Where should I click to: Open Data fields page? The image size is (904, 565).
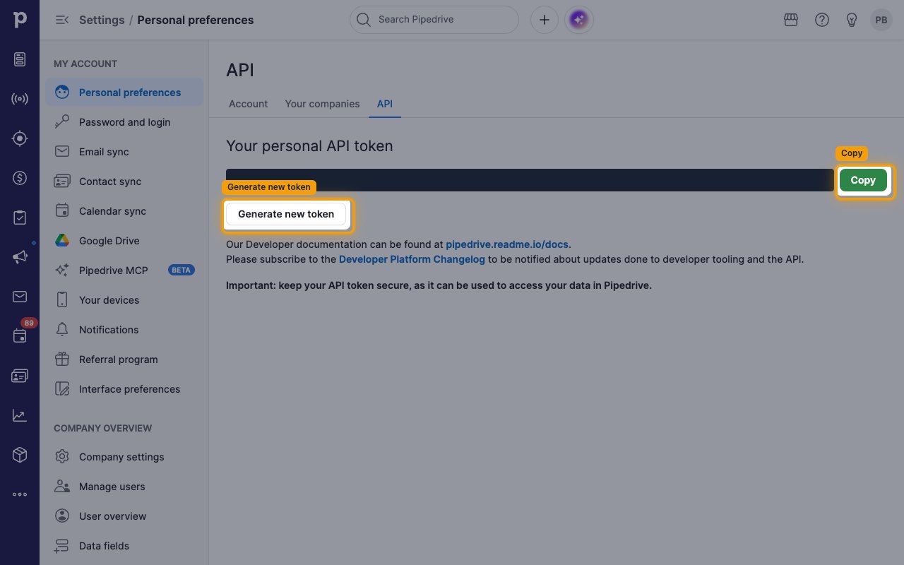point(124,546)
